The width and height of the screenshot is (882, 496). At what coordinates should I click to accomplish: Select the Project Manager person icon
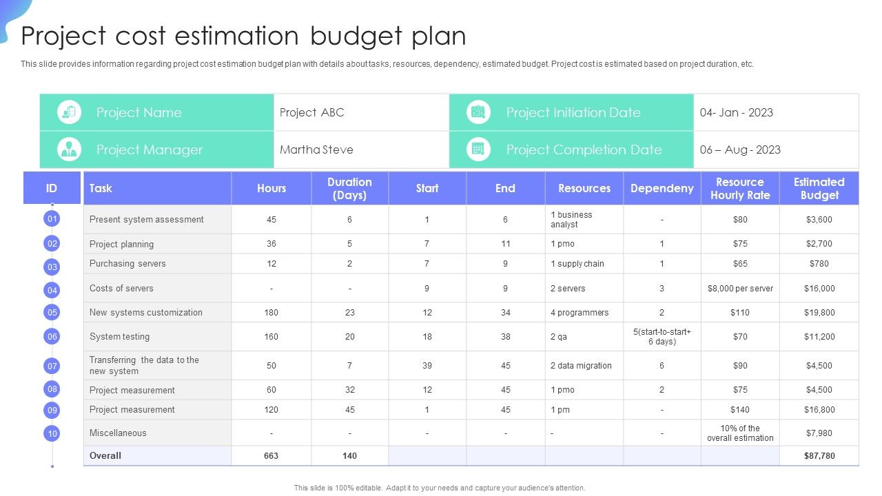[x=68, y=149]
